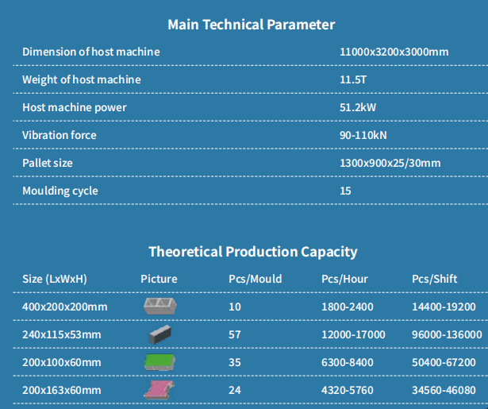Click the pink interlocking paver picture
Viewport: 488px width, 409px height.
(x=159, y=390)
